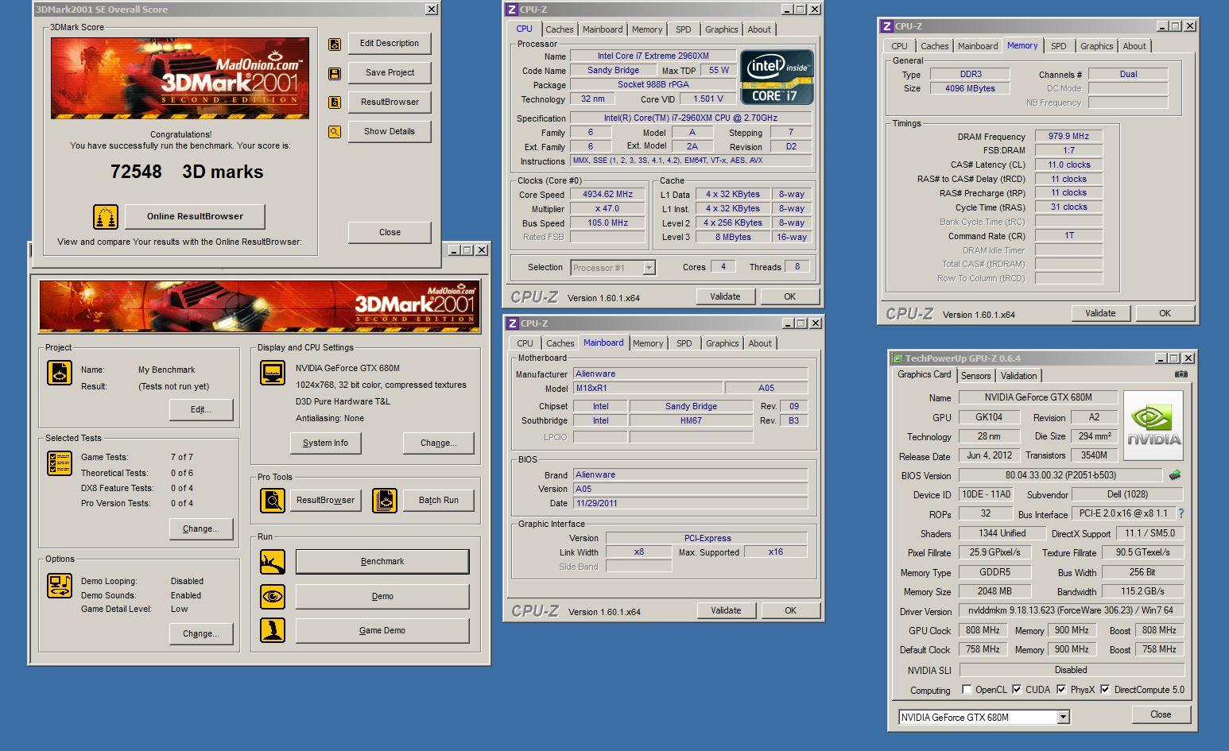Image resolution: width=1229 pixels, height=751 pixels.
Task: Click the Save Project button
Action: click(x=390, y=72)
